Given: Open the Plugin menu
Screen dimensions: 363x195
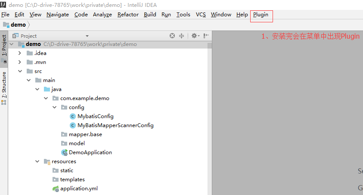Looking at the screenshot, I should click(x=261, y=15).
